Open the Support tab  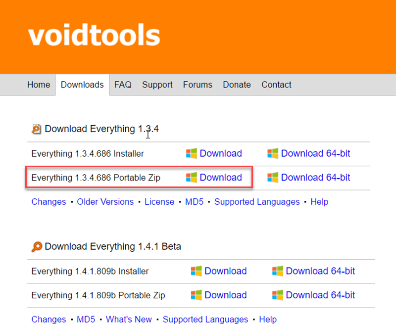coord(157,85)
